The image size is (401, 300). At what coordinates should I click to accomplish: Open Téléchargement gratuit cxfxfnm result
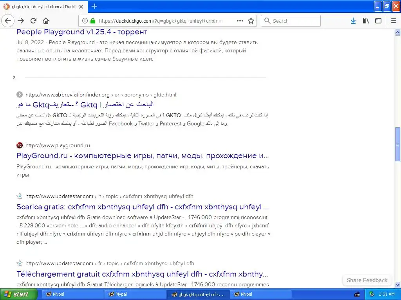(x=142, y=274)
